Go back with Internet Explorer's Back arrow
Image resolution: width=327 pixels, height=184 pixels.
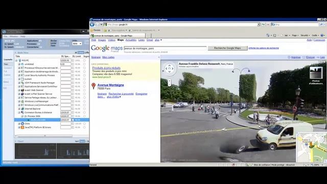point(92,25)
